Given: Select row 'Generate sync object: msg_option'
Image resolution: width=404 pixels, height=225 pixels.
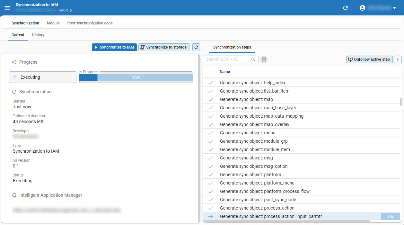Looking at the screenshot, I should (302, 166).
